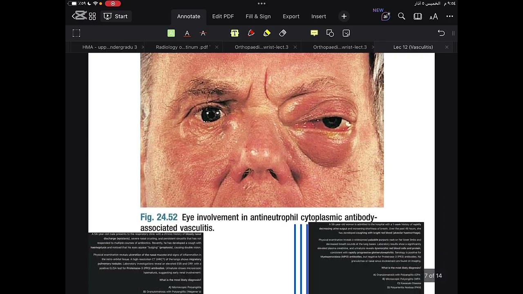
Task: Select the strikethrough text tool
Action: (x=203, y=33)
